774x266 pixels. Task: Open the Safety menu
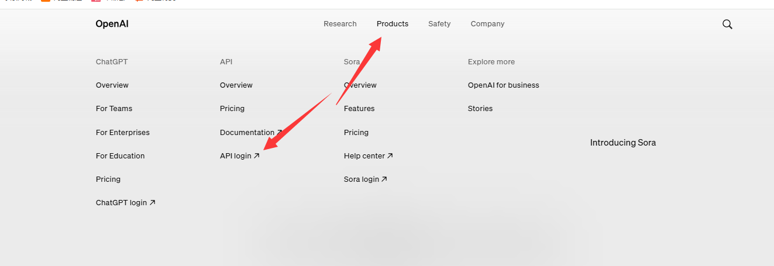(439, 24)
